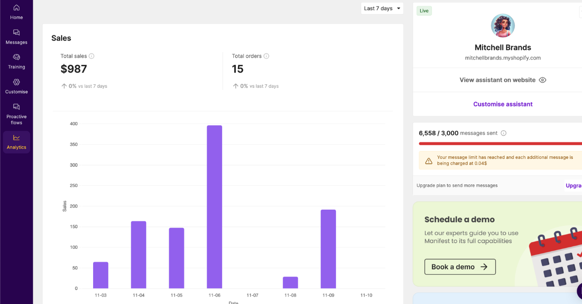
Task: Open Customise assistant link
Action: [x=502, y=104]
